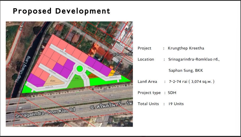Select the 'Krungthep Kreetha' project name
This screenshot has height=137, width=241.
click(186, 48)
